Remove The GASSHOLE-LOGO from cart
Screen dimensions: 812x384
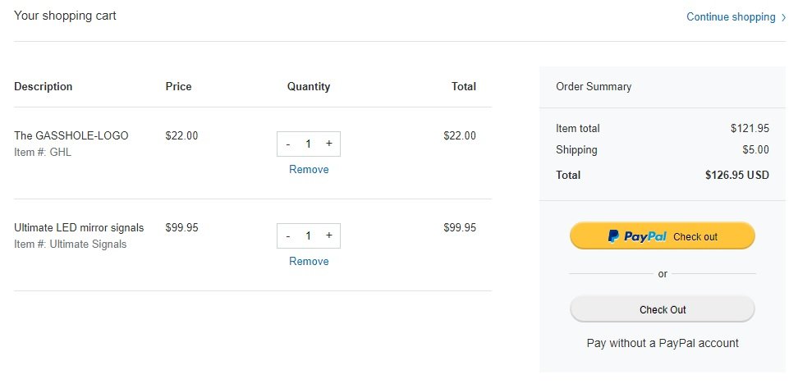(x=309, y=169)
